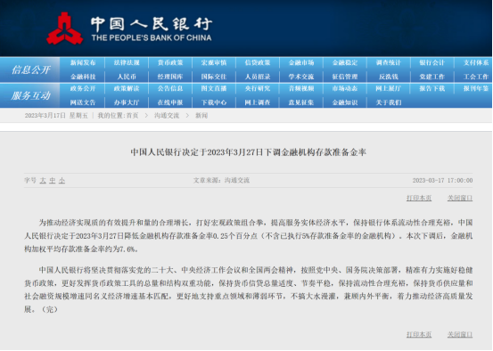Select 调查统计 in the navigation bar
This screenshot has width=493, height=351.
pyautogui.click(x=389, y=63)
